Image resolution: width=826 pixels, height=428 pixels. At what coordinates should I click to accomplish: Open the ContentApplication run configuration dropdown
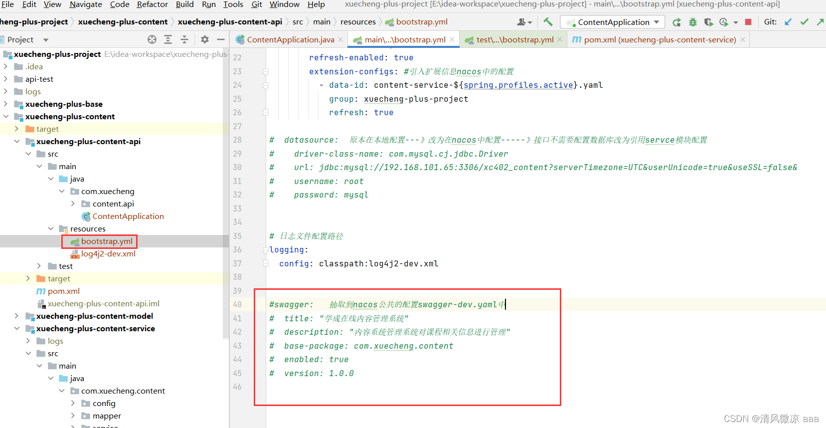[613, 22]
